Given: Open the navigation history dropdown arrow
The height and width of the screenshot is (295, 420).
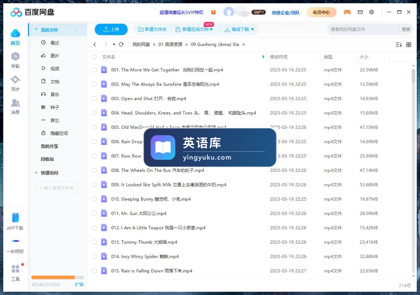Looking at the screenshot, I should [x=114, y=44].
